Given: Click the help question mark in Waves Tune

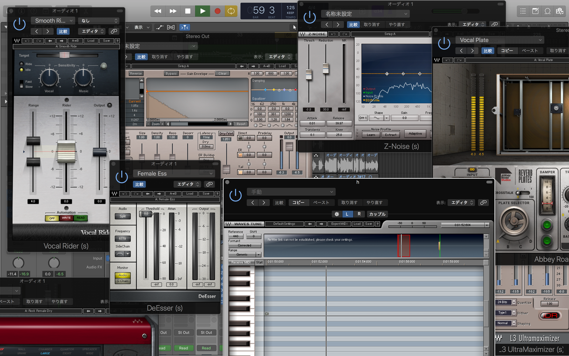Looking at the screenshot, I should [377, 224].
